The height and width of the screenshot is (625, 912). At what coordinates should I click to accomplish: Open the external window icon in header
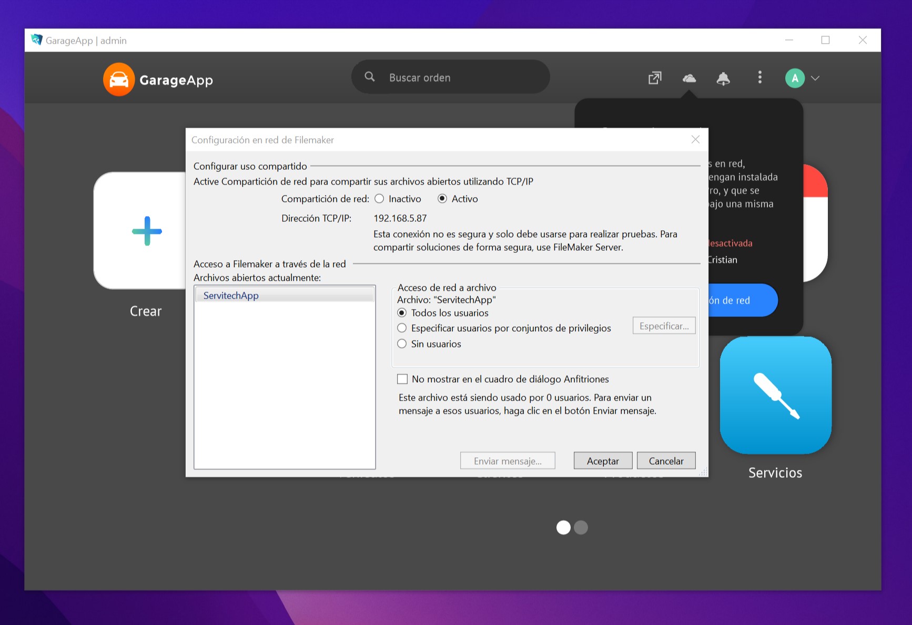pyautogui.click(x=655, y=78)
